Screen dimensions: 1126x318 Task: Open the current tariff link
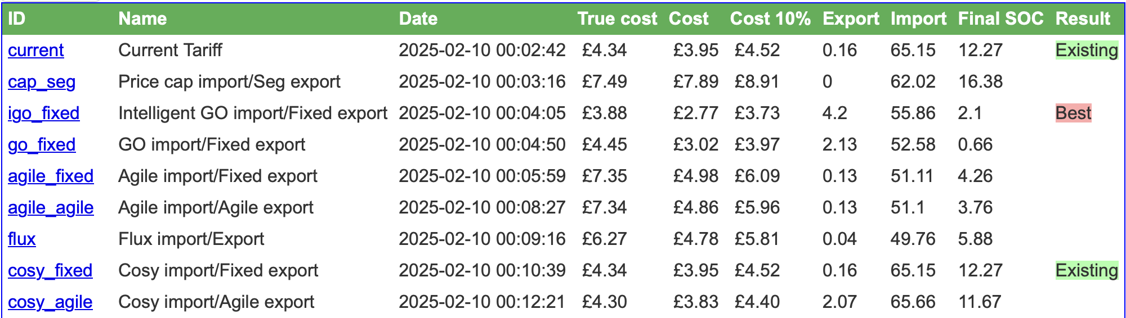coord(36,51)
